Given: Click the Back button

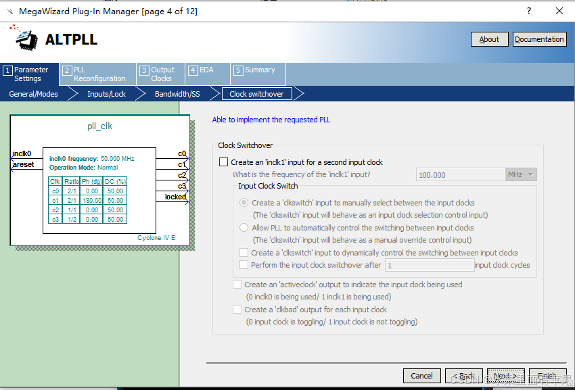Looking at the screenshot, I should pyautogui.click(x=463, y=376).
